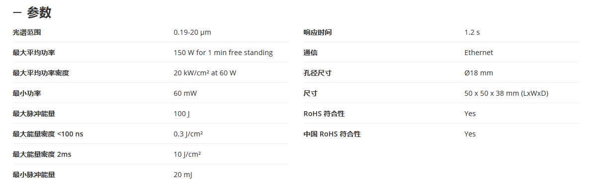594x191 pixels.
Task: Click the 最大脉冲能量 label
Action: (34, 114)
